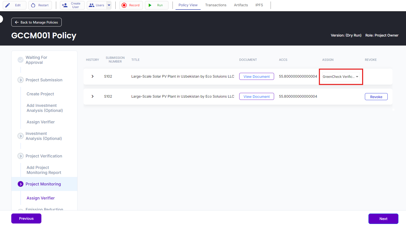Start recording with the red Record icon
406x226 pixels.
click(x=124, y=5)
